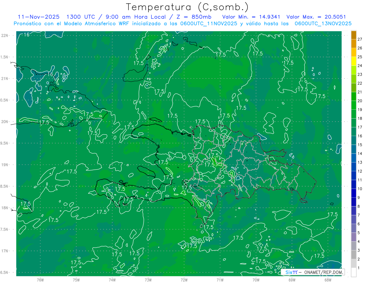
Task: Click the 'SisTT – ONAMET/REP.DOM.' credit box
Action: (x=313, y=272)
